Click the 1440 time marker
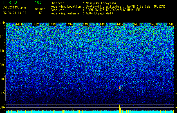This screenshot has width=177, height=113. click(x=170, y=24)
